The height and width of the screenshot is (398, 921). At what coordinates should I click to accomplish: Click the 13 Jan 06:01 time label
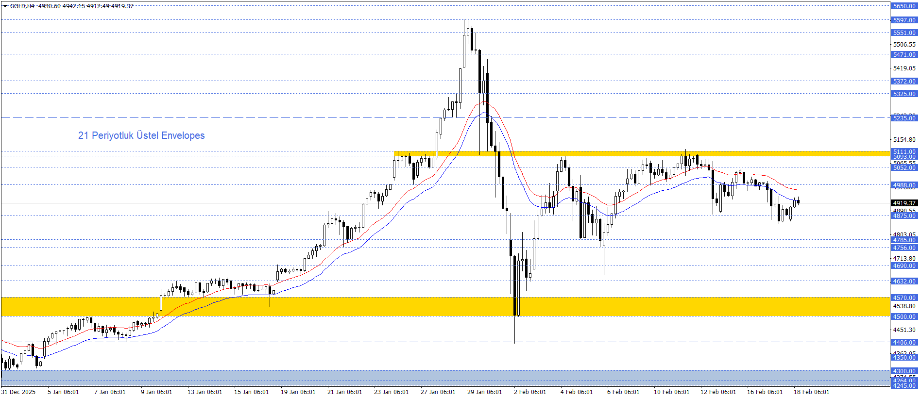pyautogui.click(x=205, y=392)
